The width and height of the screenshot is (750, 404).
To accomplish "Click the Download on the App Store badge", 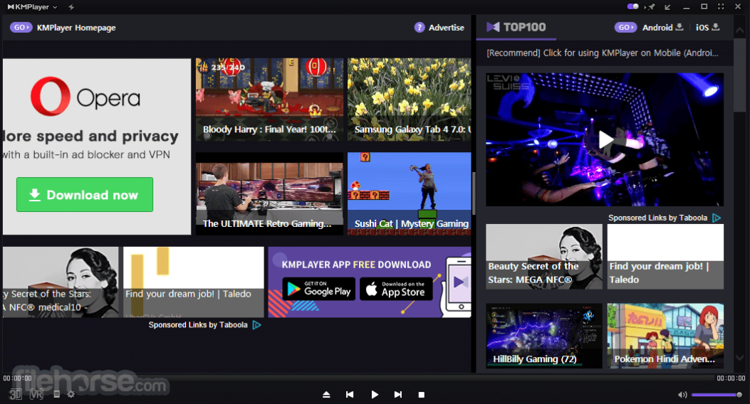I will pyautogui.click(x=396, y=289).
